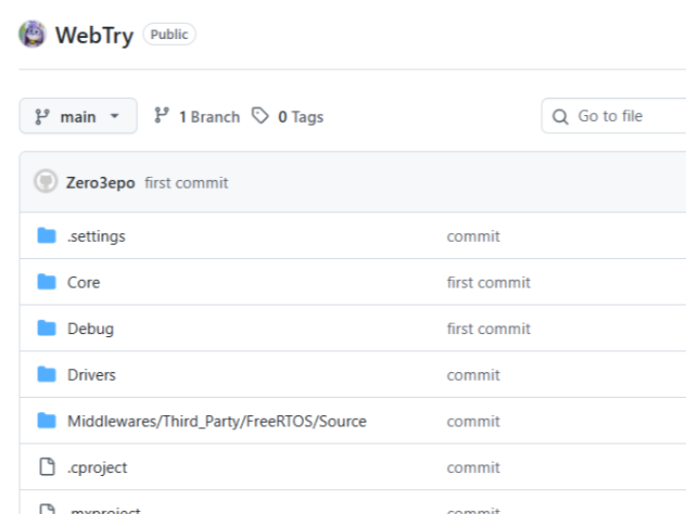
Task: Open the main branch dropdown
Action: pos(78,116)
